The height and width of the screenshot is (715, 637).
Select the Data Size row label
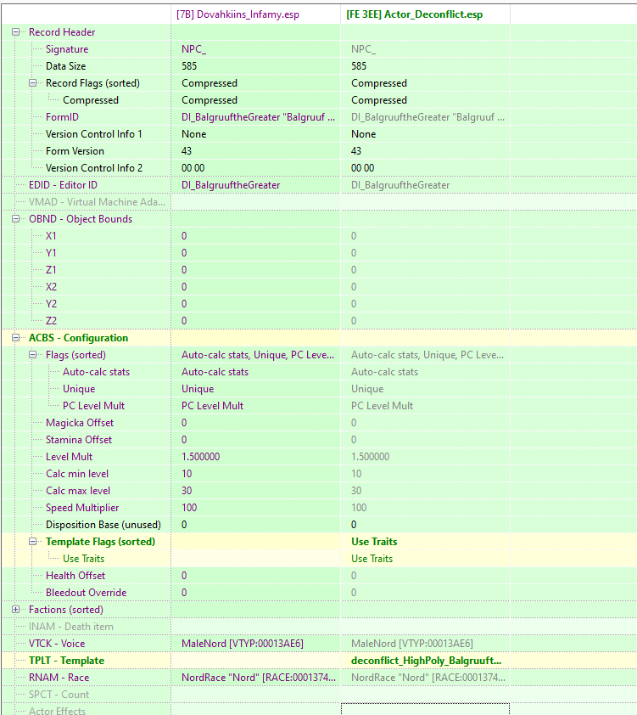(x=65, y=66)
